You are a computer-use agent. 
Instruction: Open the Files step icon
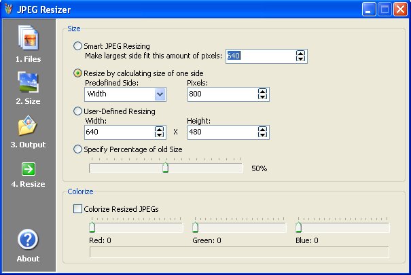28,38
